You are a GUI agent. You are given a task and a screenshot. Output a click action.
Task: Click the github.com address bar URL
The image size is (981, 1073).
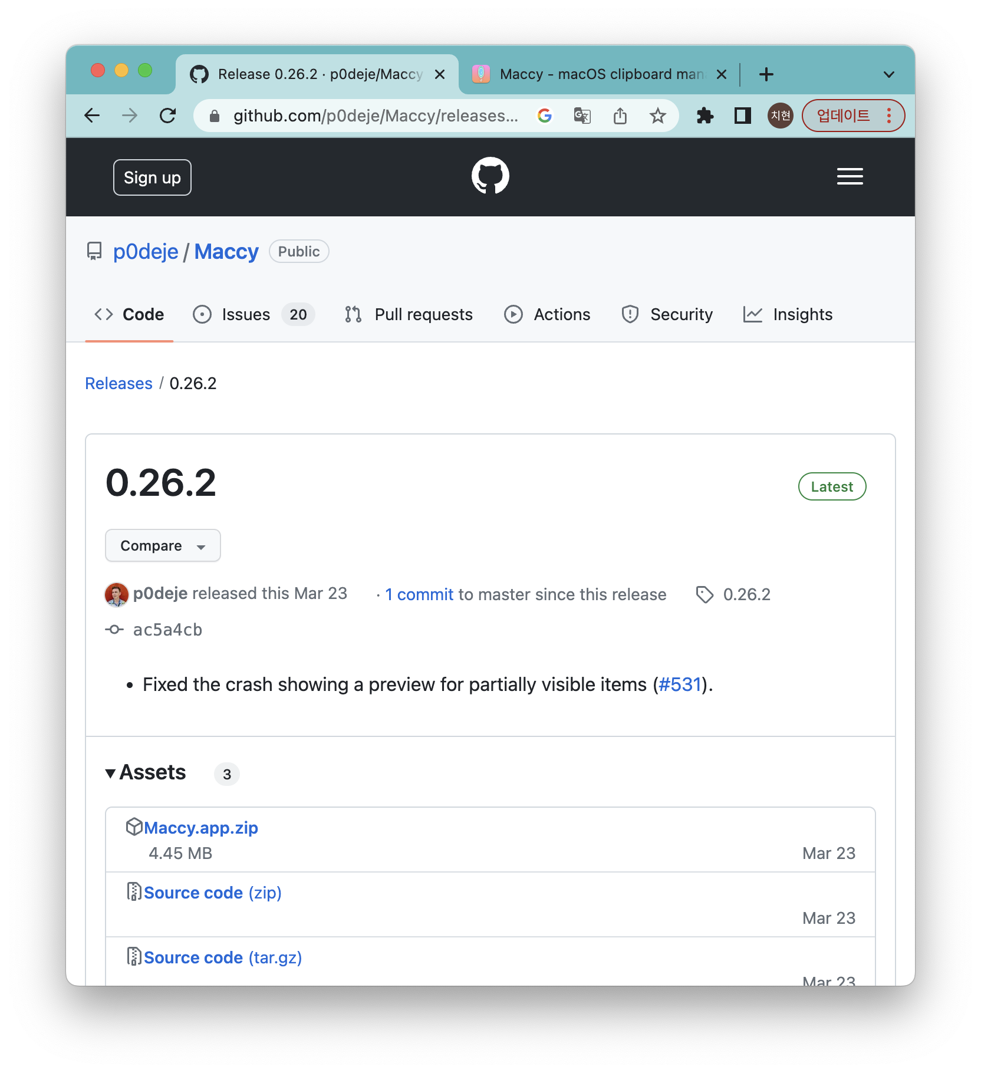coord(376,116)
